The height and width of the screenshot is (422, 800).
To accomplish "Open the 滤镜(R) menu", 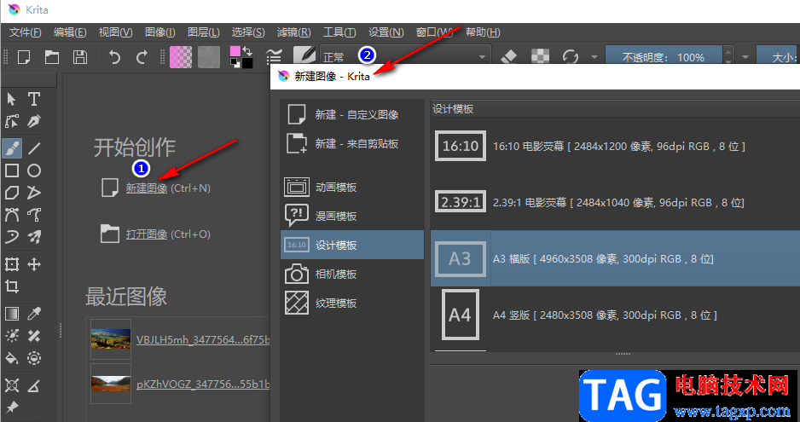I will 293,32.
